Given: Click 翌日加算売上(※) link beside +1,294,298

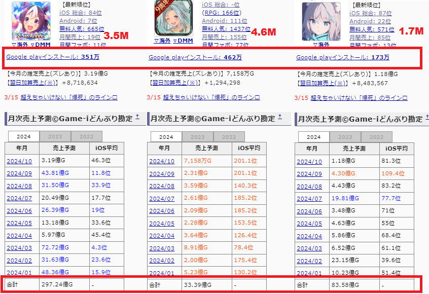Looking at the screenshot, I should [x=175, y=83].
